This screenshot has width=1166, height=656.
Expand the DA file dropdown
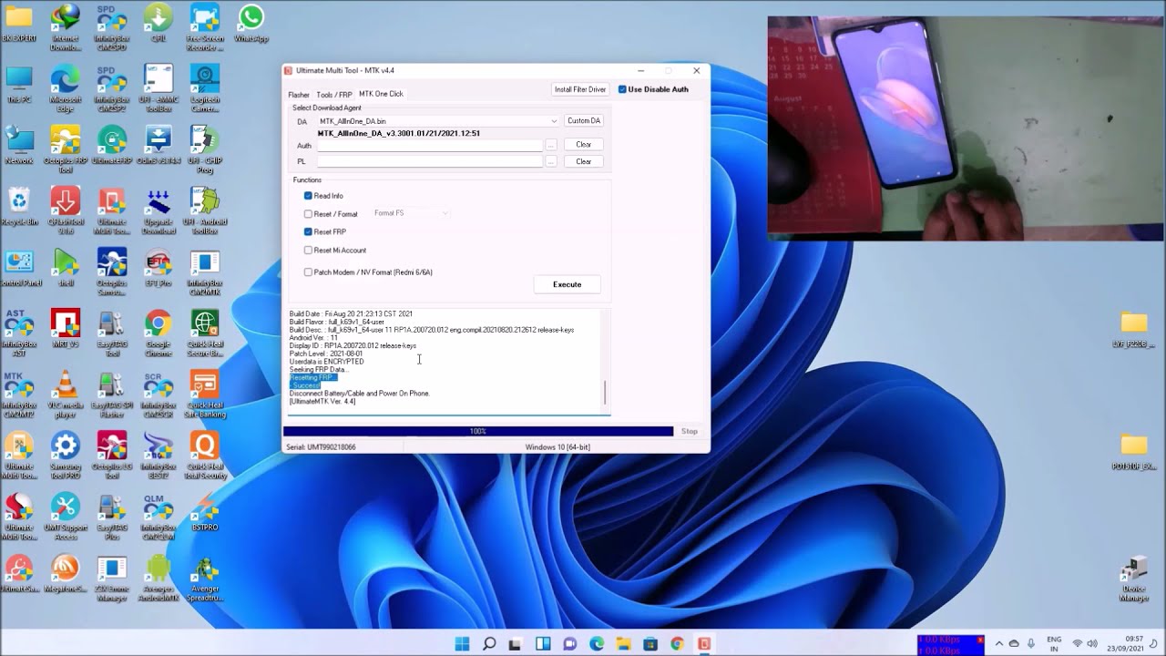point(553,121)
